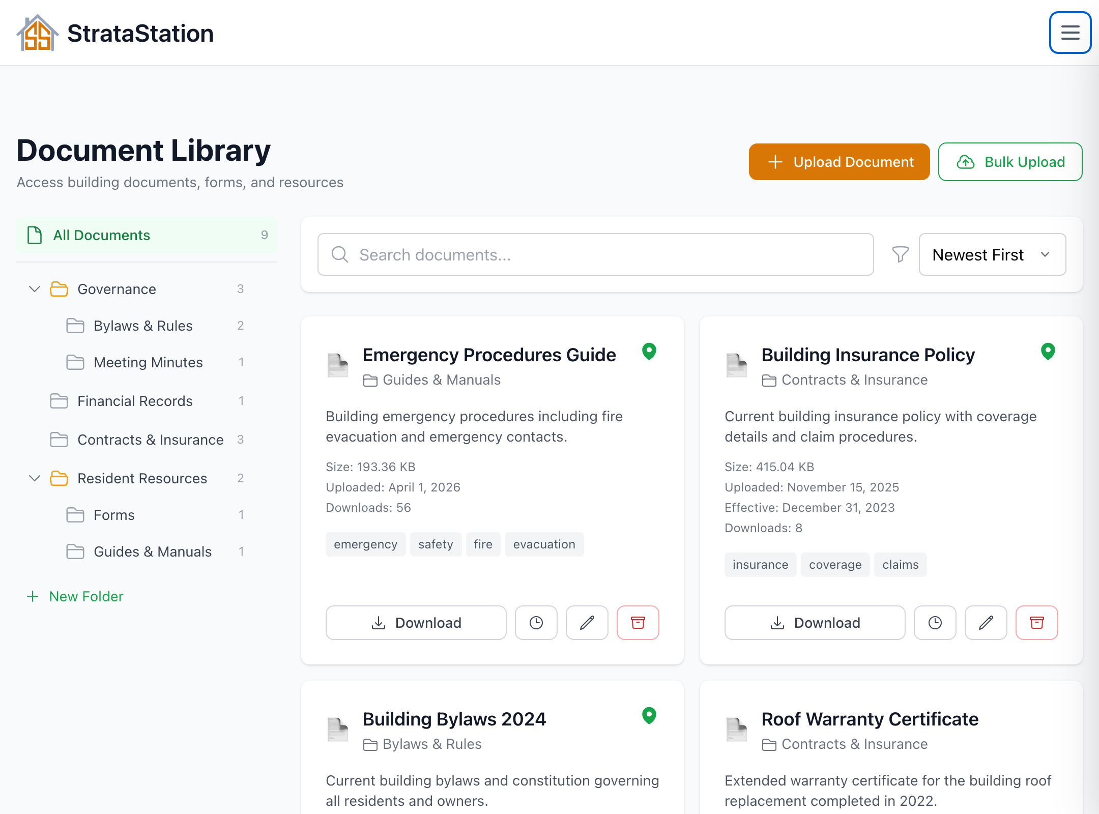This screenshot has width=1099, height=814.
Task: Click the search magnifier icon
Action: (x=340, y=254)
